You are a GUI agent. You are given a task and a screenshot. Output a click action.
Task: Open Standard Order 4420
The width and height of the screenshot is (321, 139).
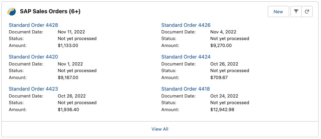[33, 57]
